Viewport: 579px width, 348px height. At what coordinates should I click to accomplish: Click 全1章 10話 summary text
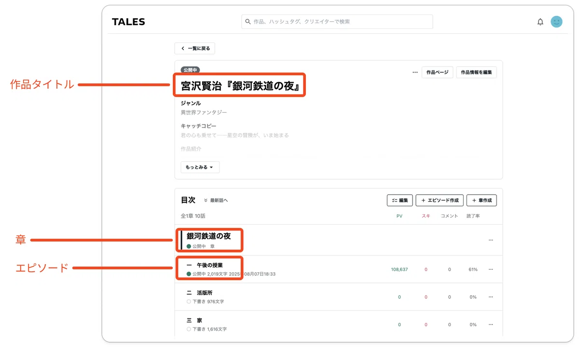[x=193, y=216]
